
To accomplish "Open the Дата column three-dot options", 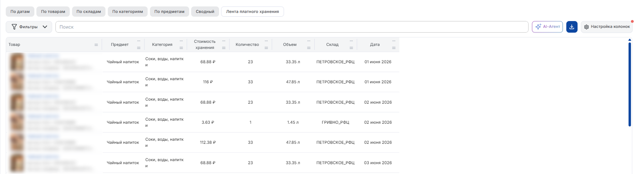I will point(394,41).
